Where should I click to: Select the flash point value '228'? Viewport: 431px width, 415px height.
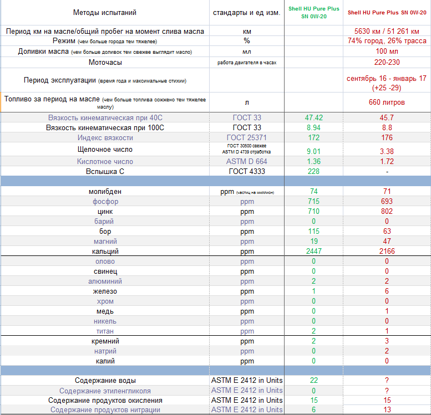point(313,172)
